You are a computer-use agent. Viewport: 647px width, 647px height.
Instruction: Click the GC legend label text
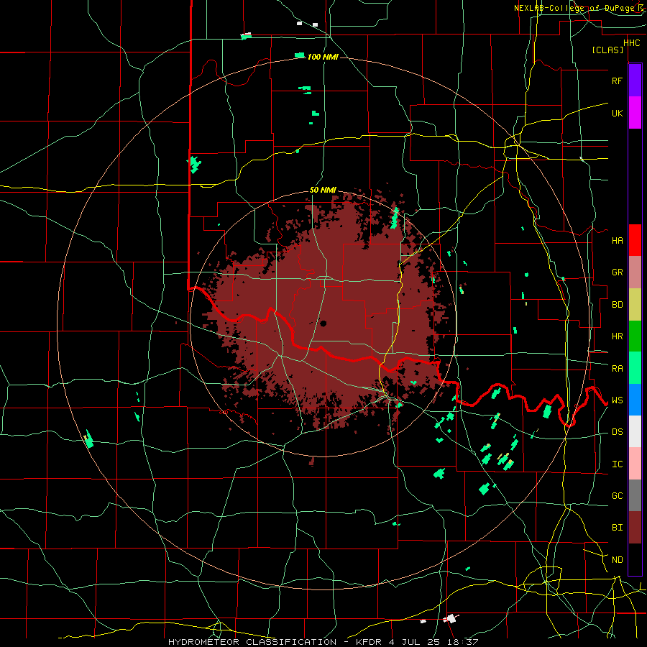(617, 496)
